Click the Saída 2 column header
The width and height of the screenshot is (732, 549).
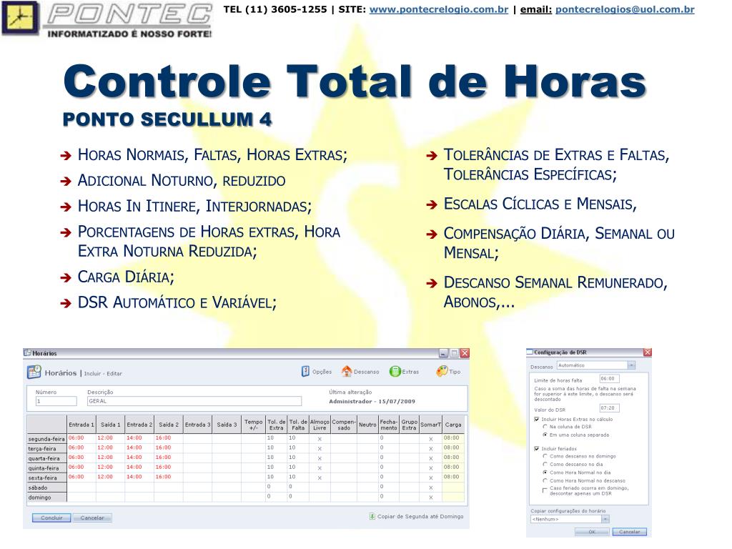pyautogui.click(x=169, y=425)
